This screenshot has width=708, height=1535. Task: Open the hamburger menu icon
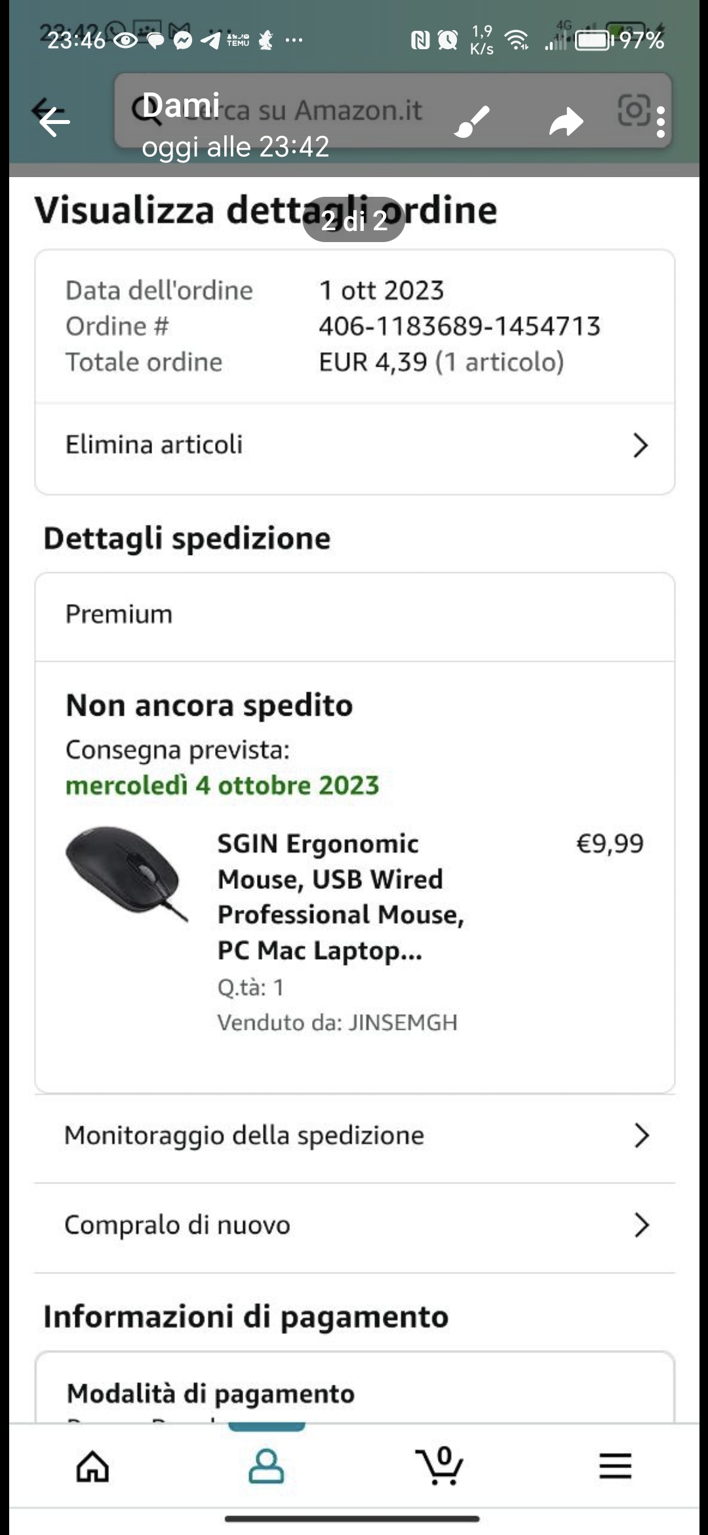(615, 1466)
